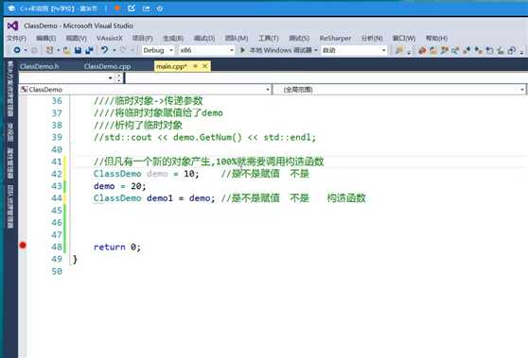Click the app logo in the top blue bar
The image size is (528, 358).
(x=11, y=9)
